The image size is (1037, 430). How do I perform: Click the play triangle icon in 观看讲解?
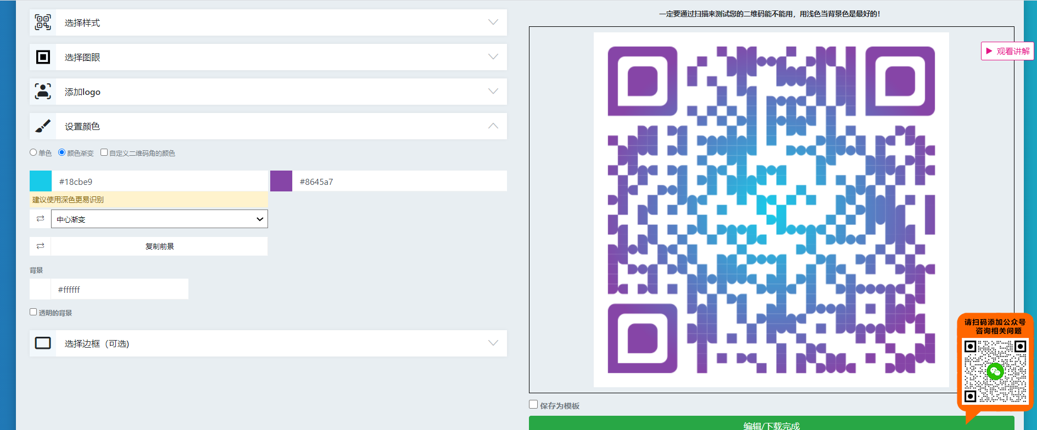click(x=989, y=51)
